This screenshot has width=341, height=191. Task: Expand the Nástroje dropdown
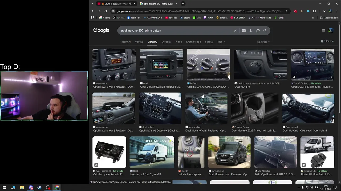(x=263, y=42)
